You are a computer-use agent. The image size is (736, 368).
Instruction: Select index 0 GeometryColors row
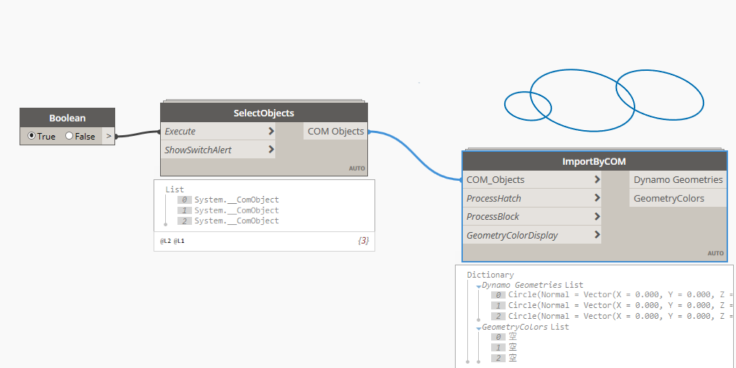tap(504, 337)
